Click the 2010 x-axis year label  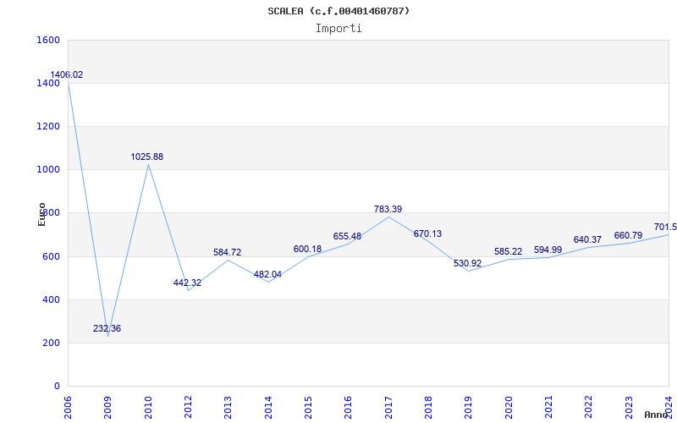point(148,407)
